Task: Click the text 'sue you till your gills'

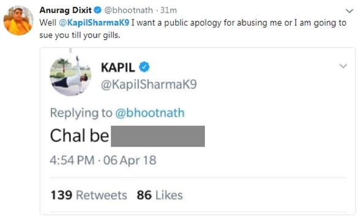Action: [x=79, y=36]
